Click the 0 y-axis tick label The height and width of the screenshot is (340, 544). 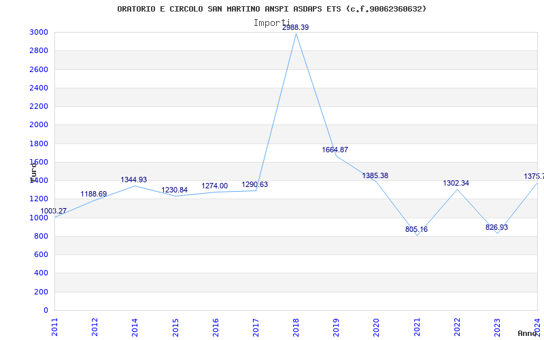coord(46,310)
